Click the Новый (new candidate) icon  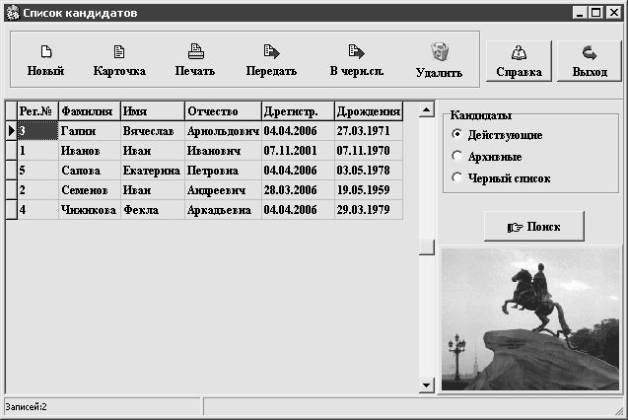tap(46, 51)
